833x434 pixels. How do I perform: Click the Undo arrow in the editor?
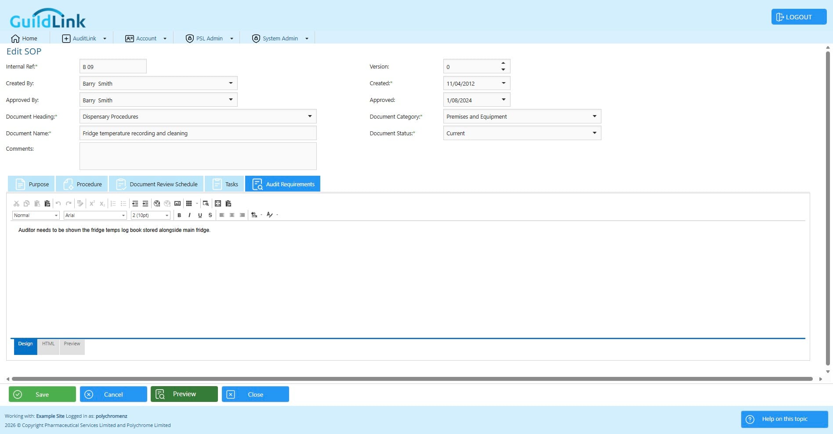point(58,203)
